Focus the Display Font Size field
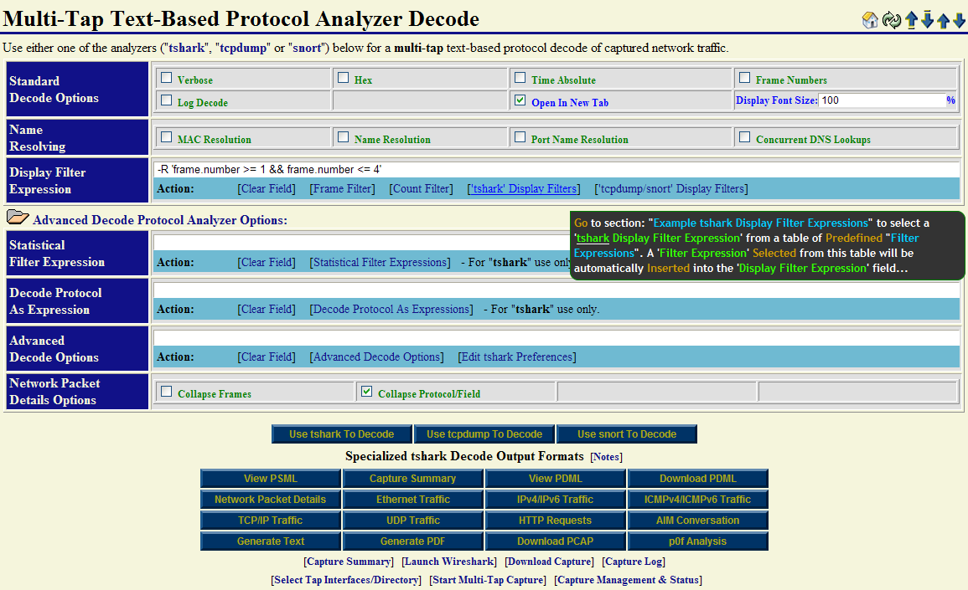This screenshot has width=968, height=590. point(883,100)
